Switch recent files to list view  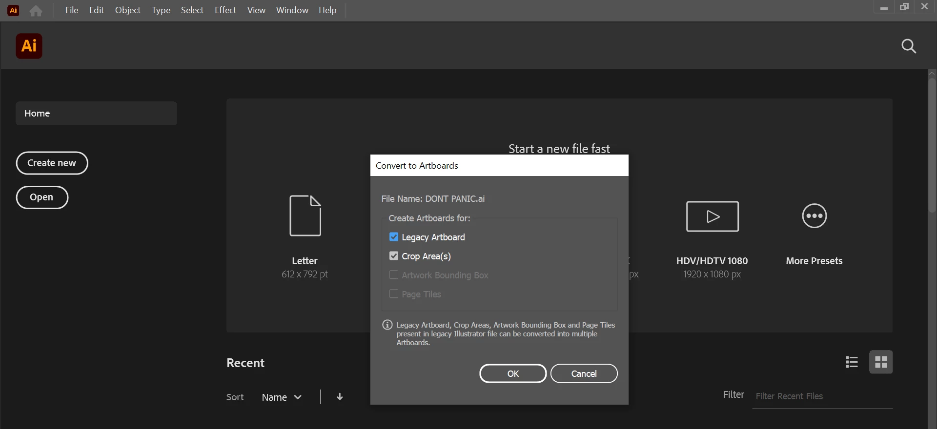coord(852,362)
